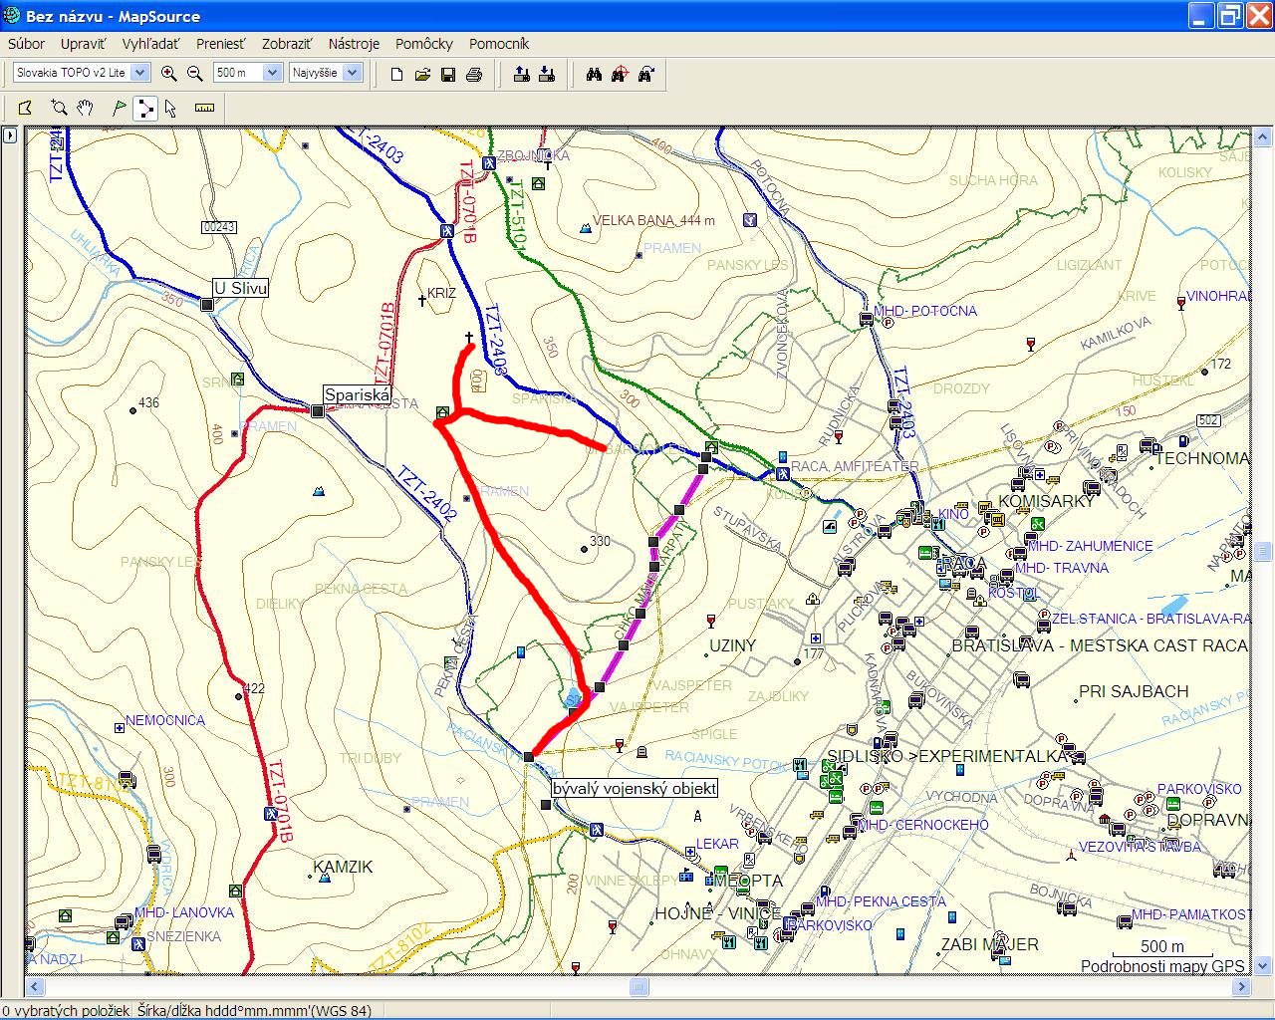This screenshot has height=1020, width=1275.
Task: Open the Slovakia TOPO v2 Lite map dropdown
Action: [140, 73]
